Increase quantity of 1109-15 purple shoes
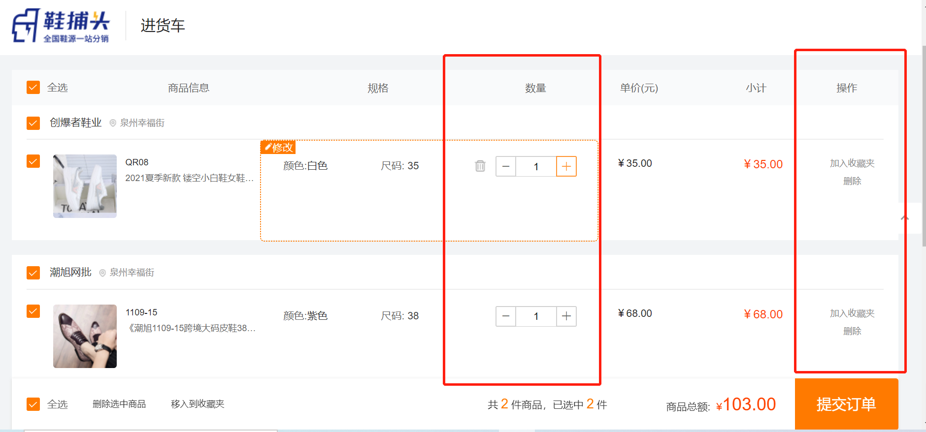 coord(566,316)
